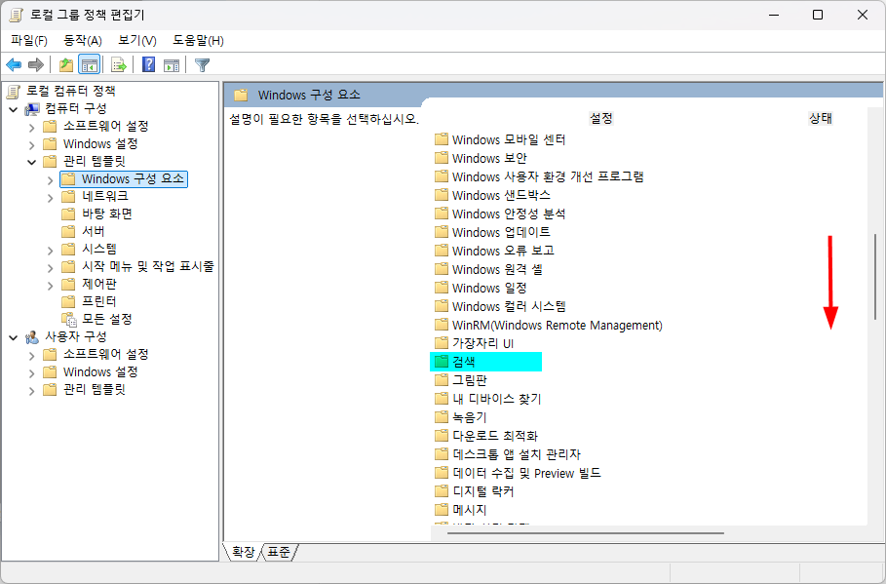Select 데이터 수집 및 Preview 빌드
Viewport: 886px width, 584px height.
[x=526, y=473]
